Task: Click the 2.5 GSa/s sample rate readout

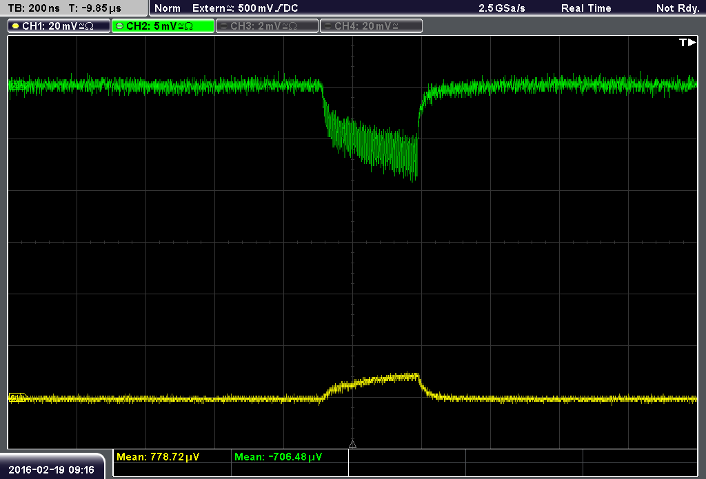Action: click(x=502, y=8)
